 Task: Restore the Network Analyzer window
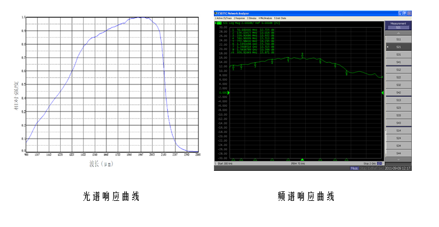point(405,13)
